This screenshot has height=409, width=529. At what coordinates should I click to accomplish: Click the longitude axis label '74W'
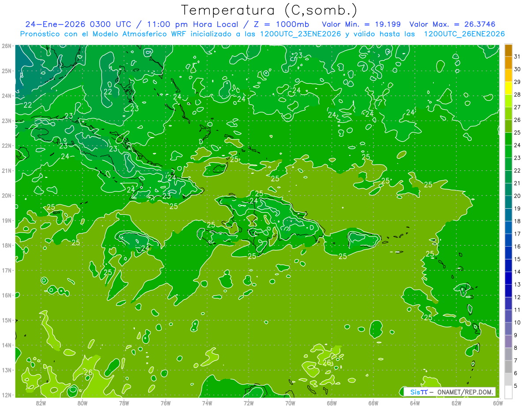(207, 403)
